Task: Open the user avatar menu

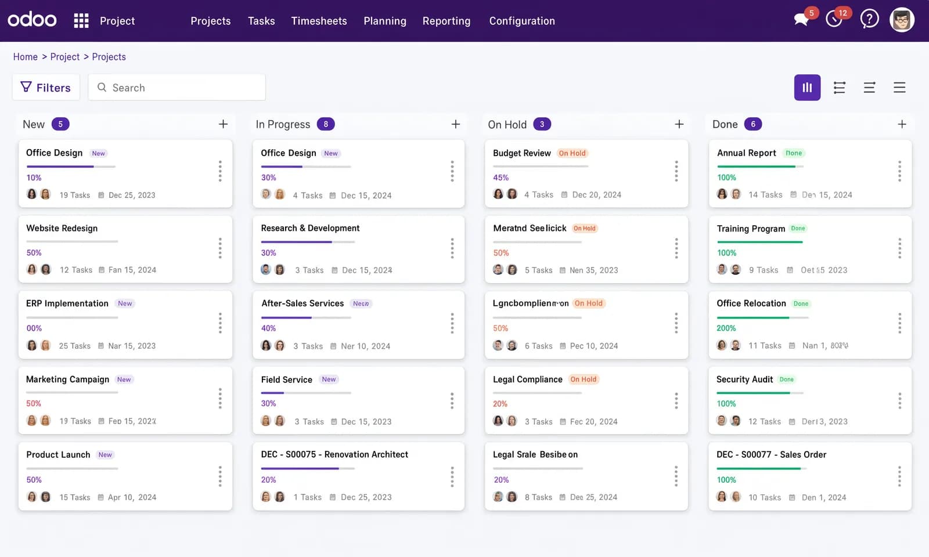Action: coord(902,20)
